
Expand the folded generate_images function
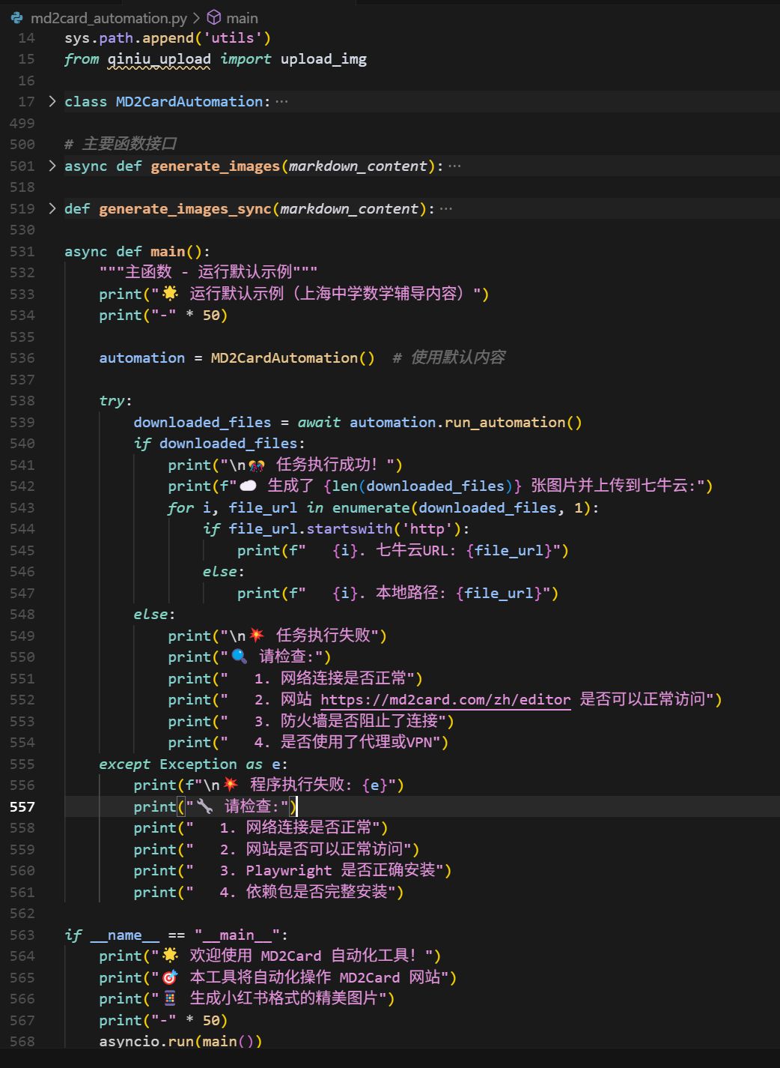(51, 166)
